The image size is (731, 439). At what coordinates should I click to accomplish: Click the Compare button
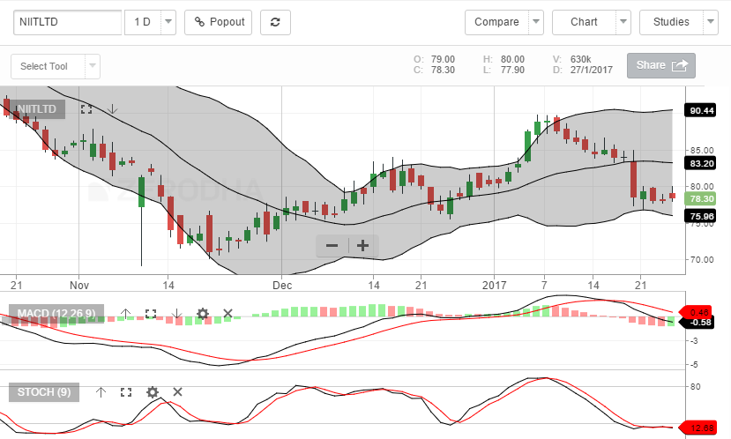(496, 22)
